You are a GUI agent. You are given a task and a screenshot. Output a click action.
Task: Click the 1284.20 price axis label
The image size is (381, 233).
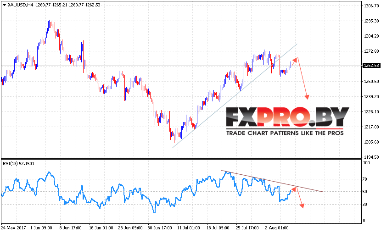[x=371, y=36]
